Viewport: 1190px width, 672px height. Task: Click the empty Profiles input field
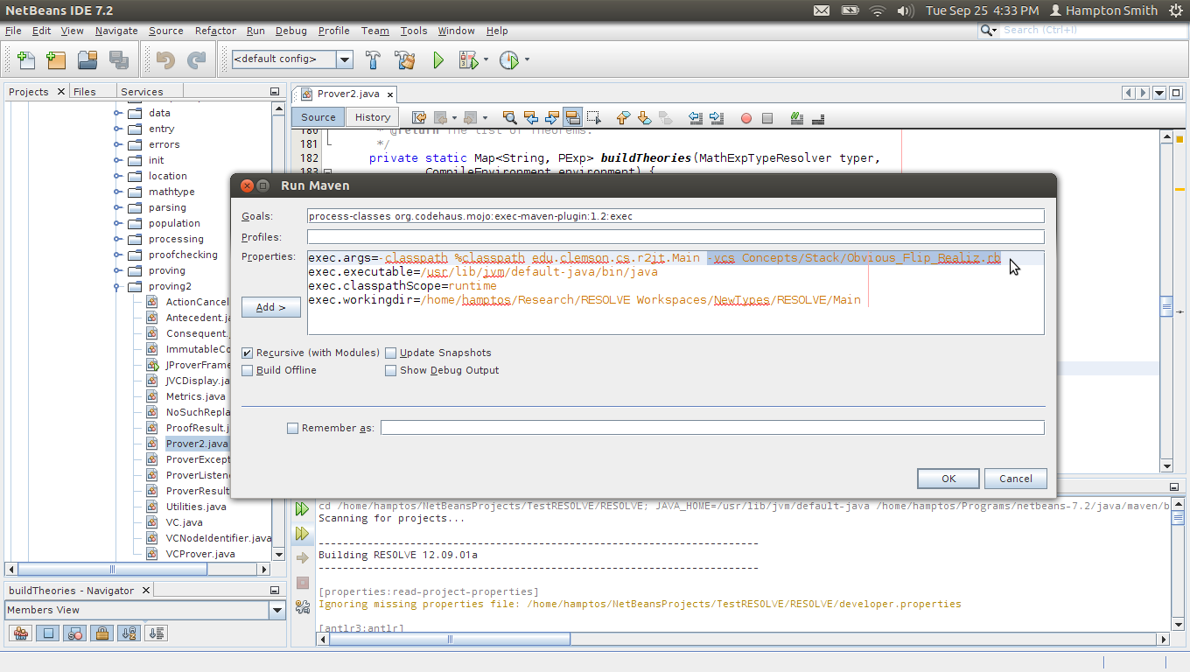click(x=675, y=237)
